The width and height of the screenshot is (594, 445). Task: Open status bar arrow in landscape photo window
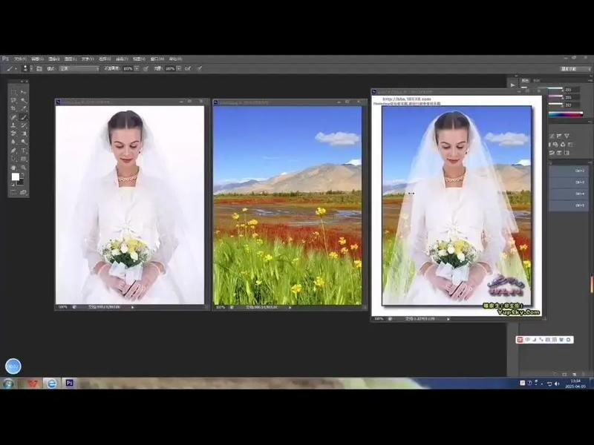290,307
